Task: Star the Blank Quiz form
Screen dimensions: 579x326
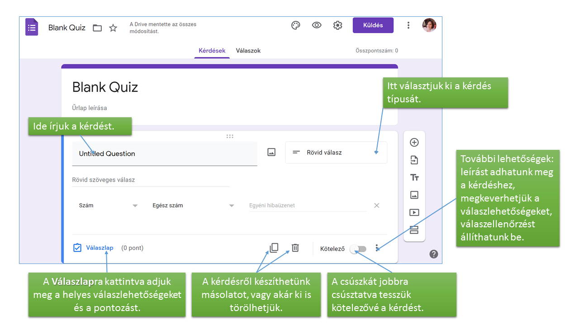Action: pos(113,28)
